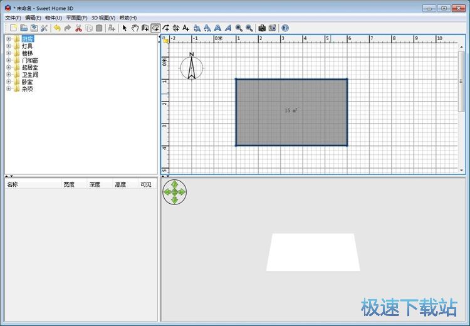Open the 3D 视图(V) menu
This screenshot has height=326, width=470.
point(103,18)
